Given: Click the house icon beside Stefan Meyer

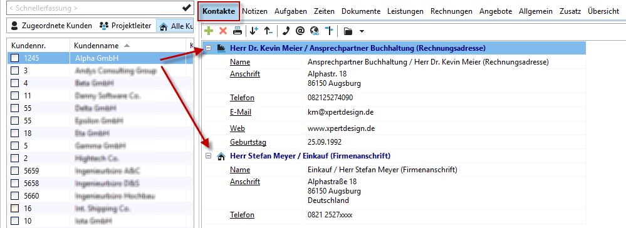Looking at the screenshot, I should coord(221,156).
